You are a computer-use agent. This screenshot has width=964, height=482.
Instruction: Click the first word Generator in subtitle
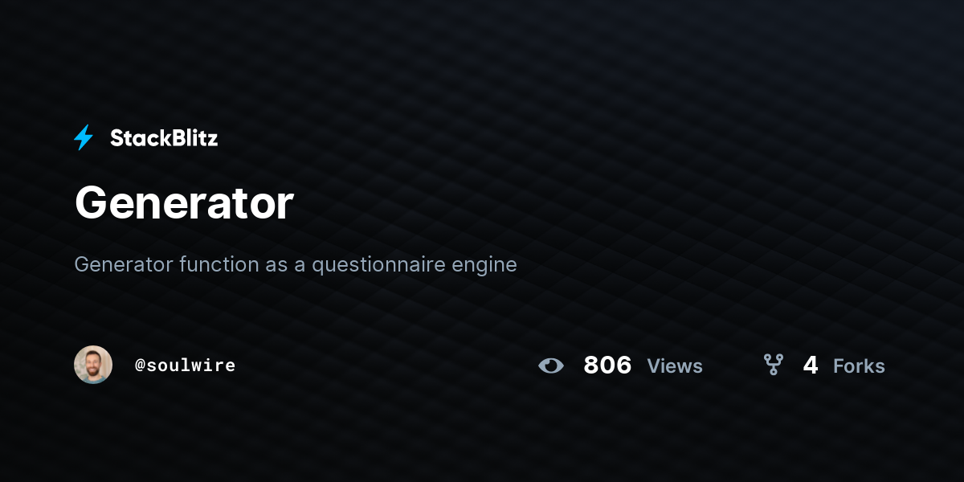coord(124,264)
